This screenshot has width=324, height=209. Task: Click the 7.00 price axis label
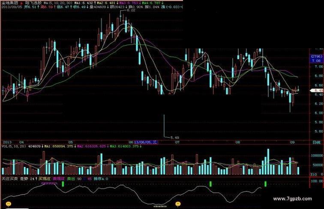coord(319,67)
